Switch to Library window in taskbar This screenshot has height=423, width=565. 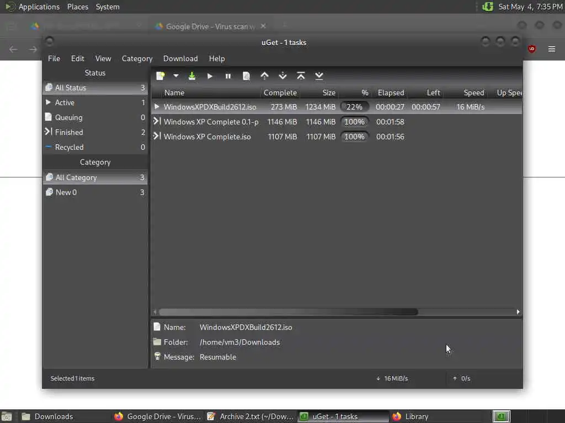click(x=435, y=416)
